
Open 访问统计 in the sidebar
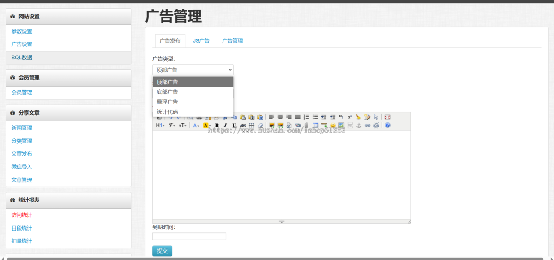(22, 215)
